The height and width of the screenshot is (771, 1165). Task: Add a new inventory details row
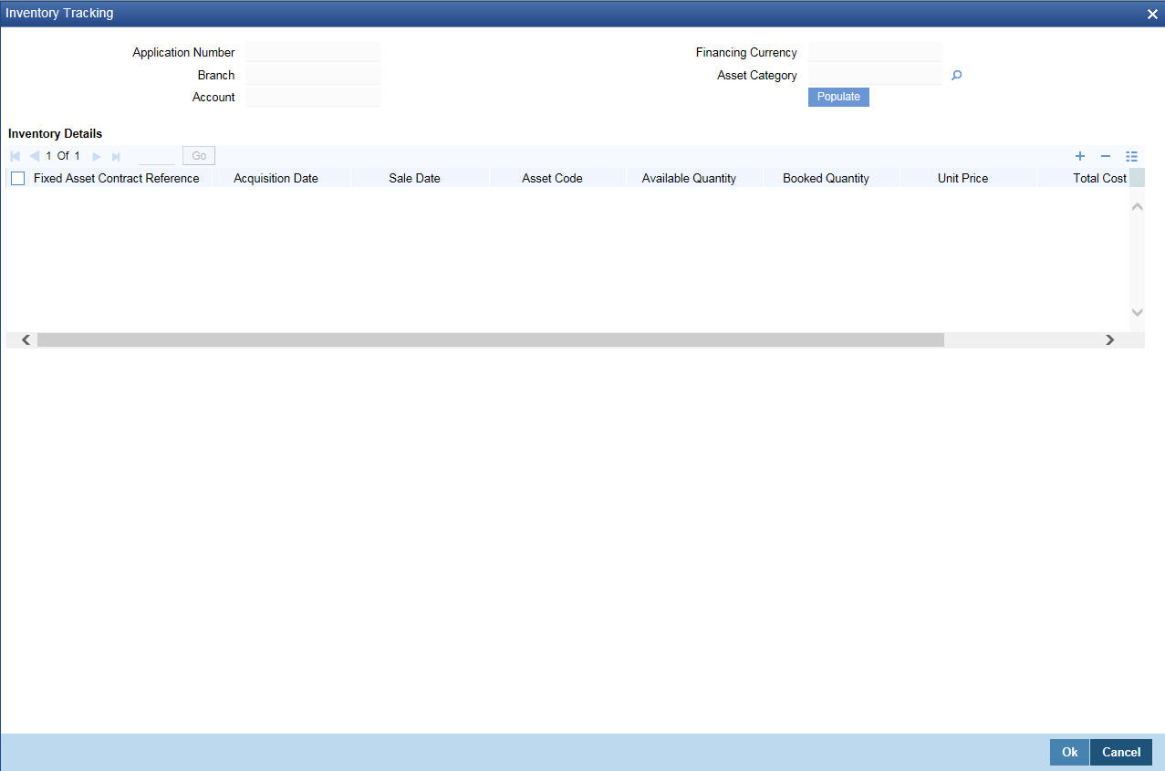(1080, 156)
